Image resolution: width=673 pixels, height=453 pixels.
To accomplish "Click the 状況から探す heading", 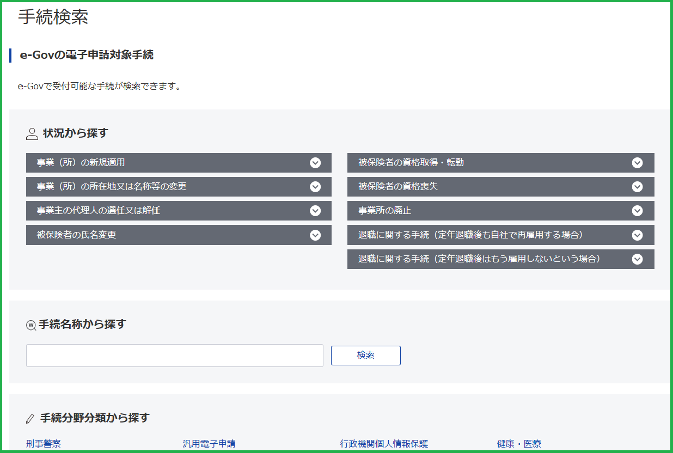I will click(x=76, y=133).
